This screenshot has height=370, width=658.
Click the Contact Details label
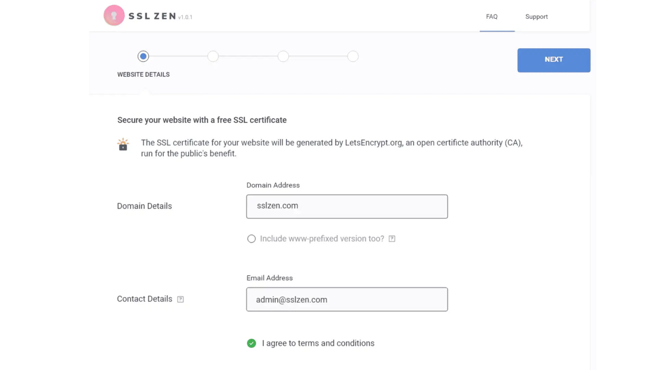point(144,299)
